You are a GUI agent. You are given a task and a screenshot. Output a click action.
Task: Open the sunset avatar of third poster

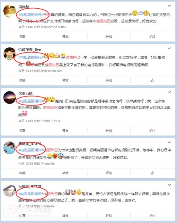(x=10, y=98)
